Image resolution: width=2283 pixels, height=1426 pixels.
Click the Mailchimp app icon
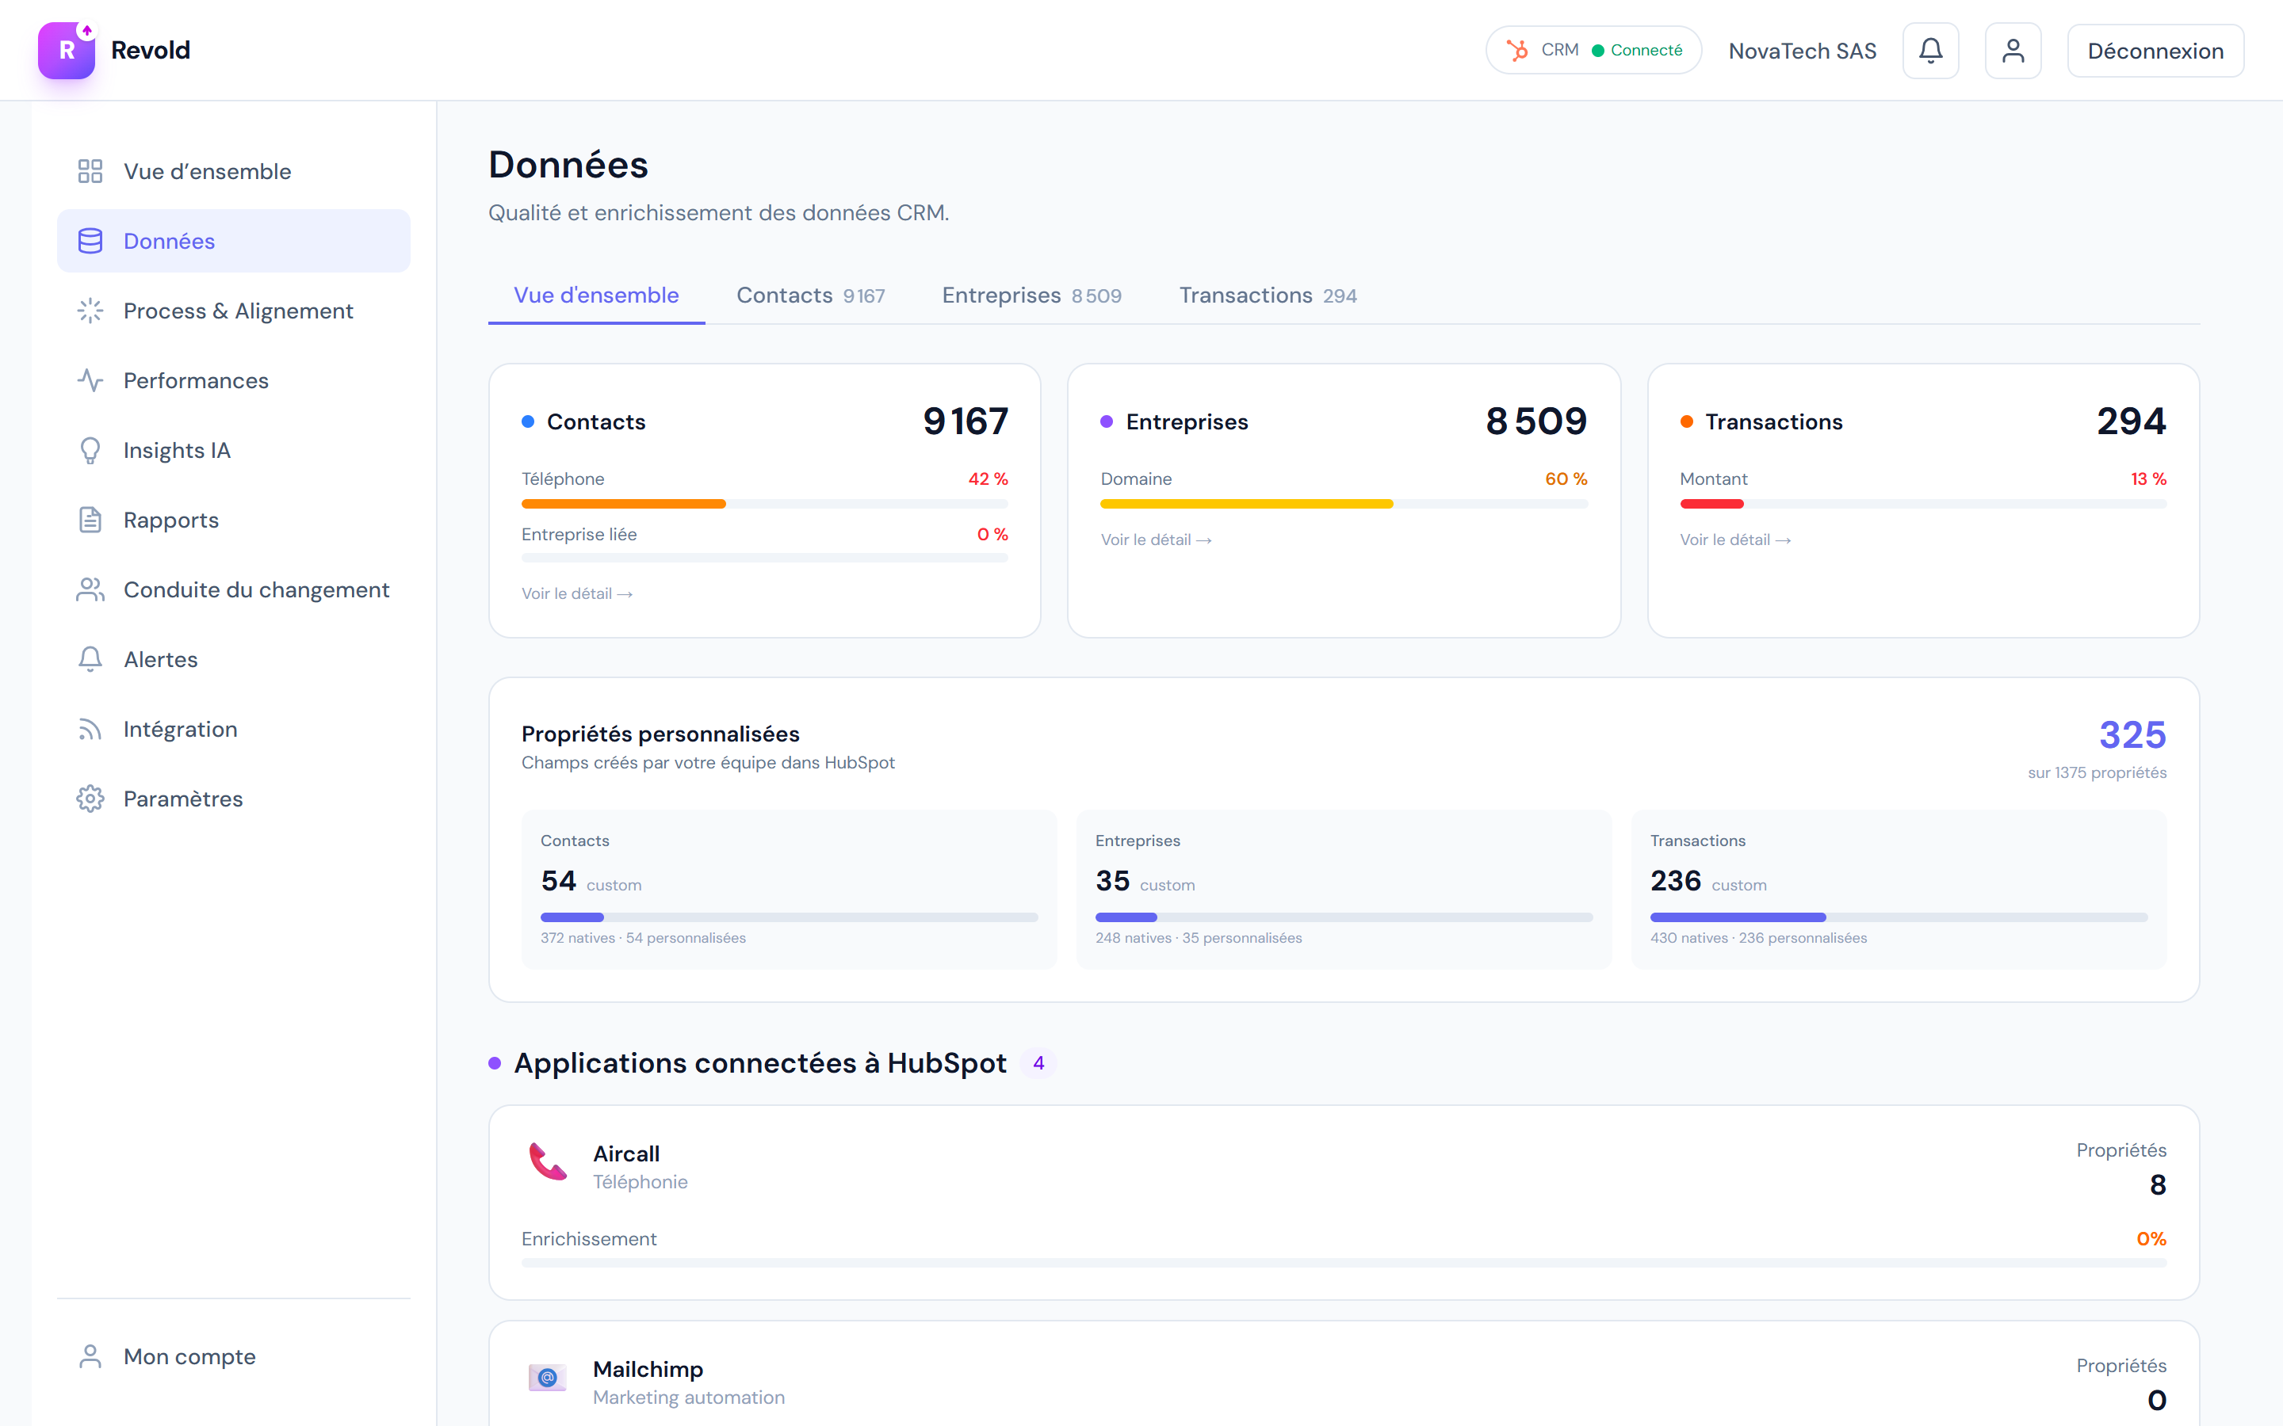coord(548,1378)
